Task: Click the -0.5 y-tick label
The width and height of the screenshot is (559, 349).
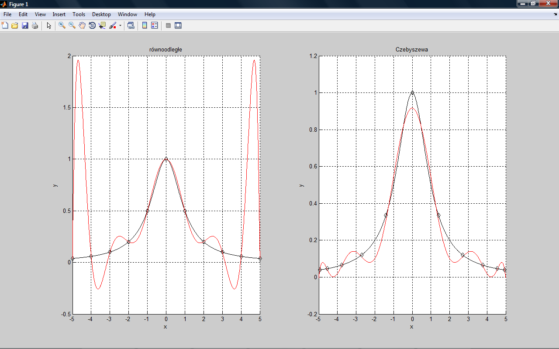Action: (x=66, y=314)
